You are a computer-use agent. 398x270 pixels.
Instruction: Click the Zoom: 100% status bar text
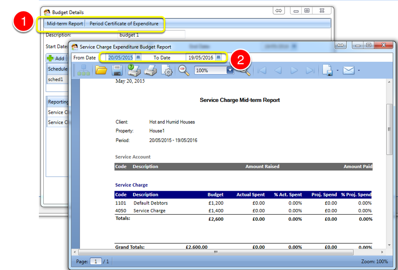[x=374, y=261]
